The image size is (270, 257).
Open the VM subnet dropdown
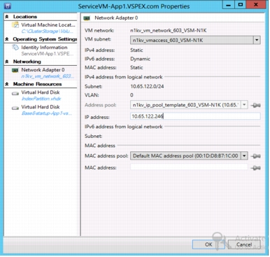pos(257,40)
